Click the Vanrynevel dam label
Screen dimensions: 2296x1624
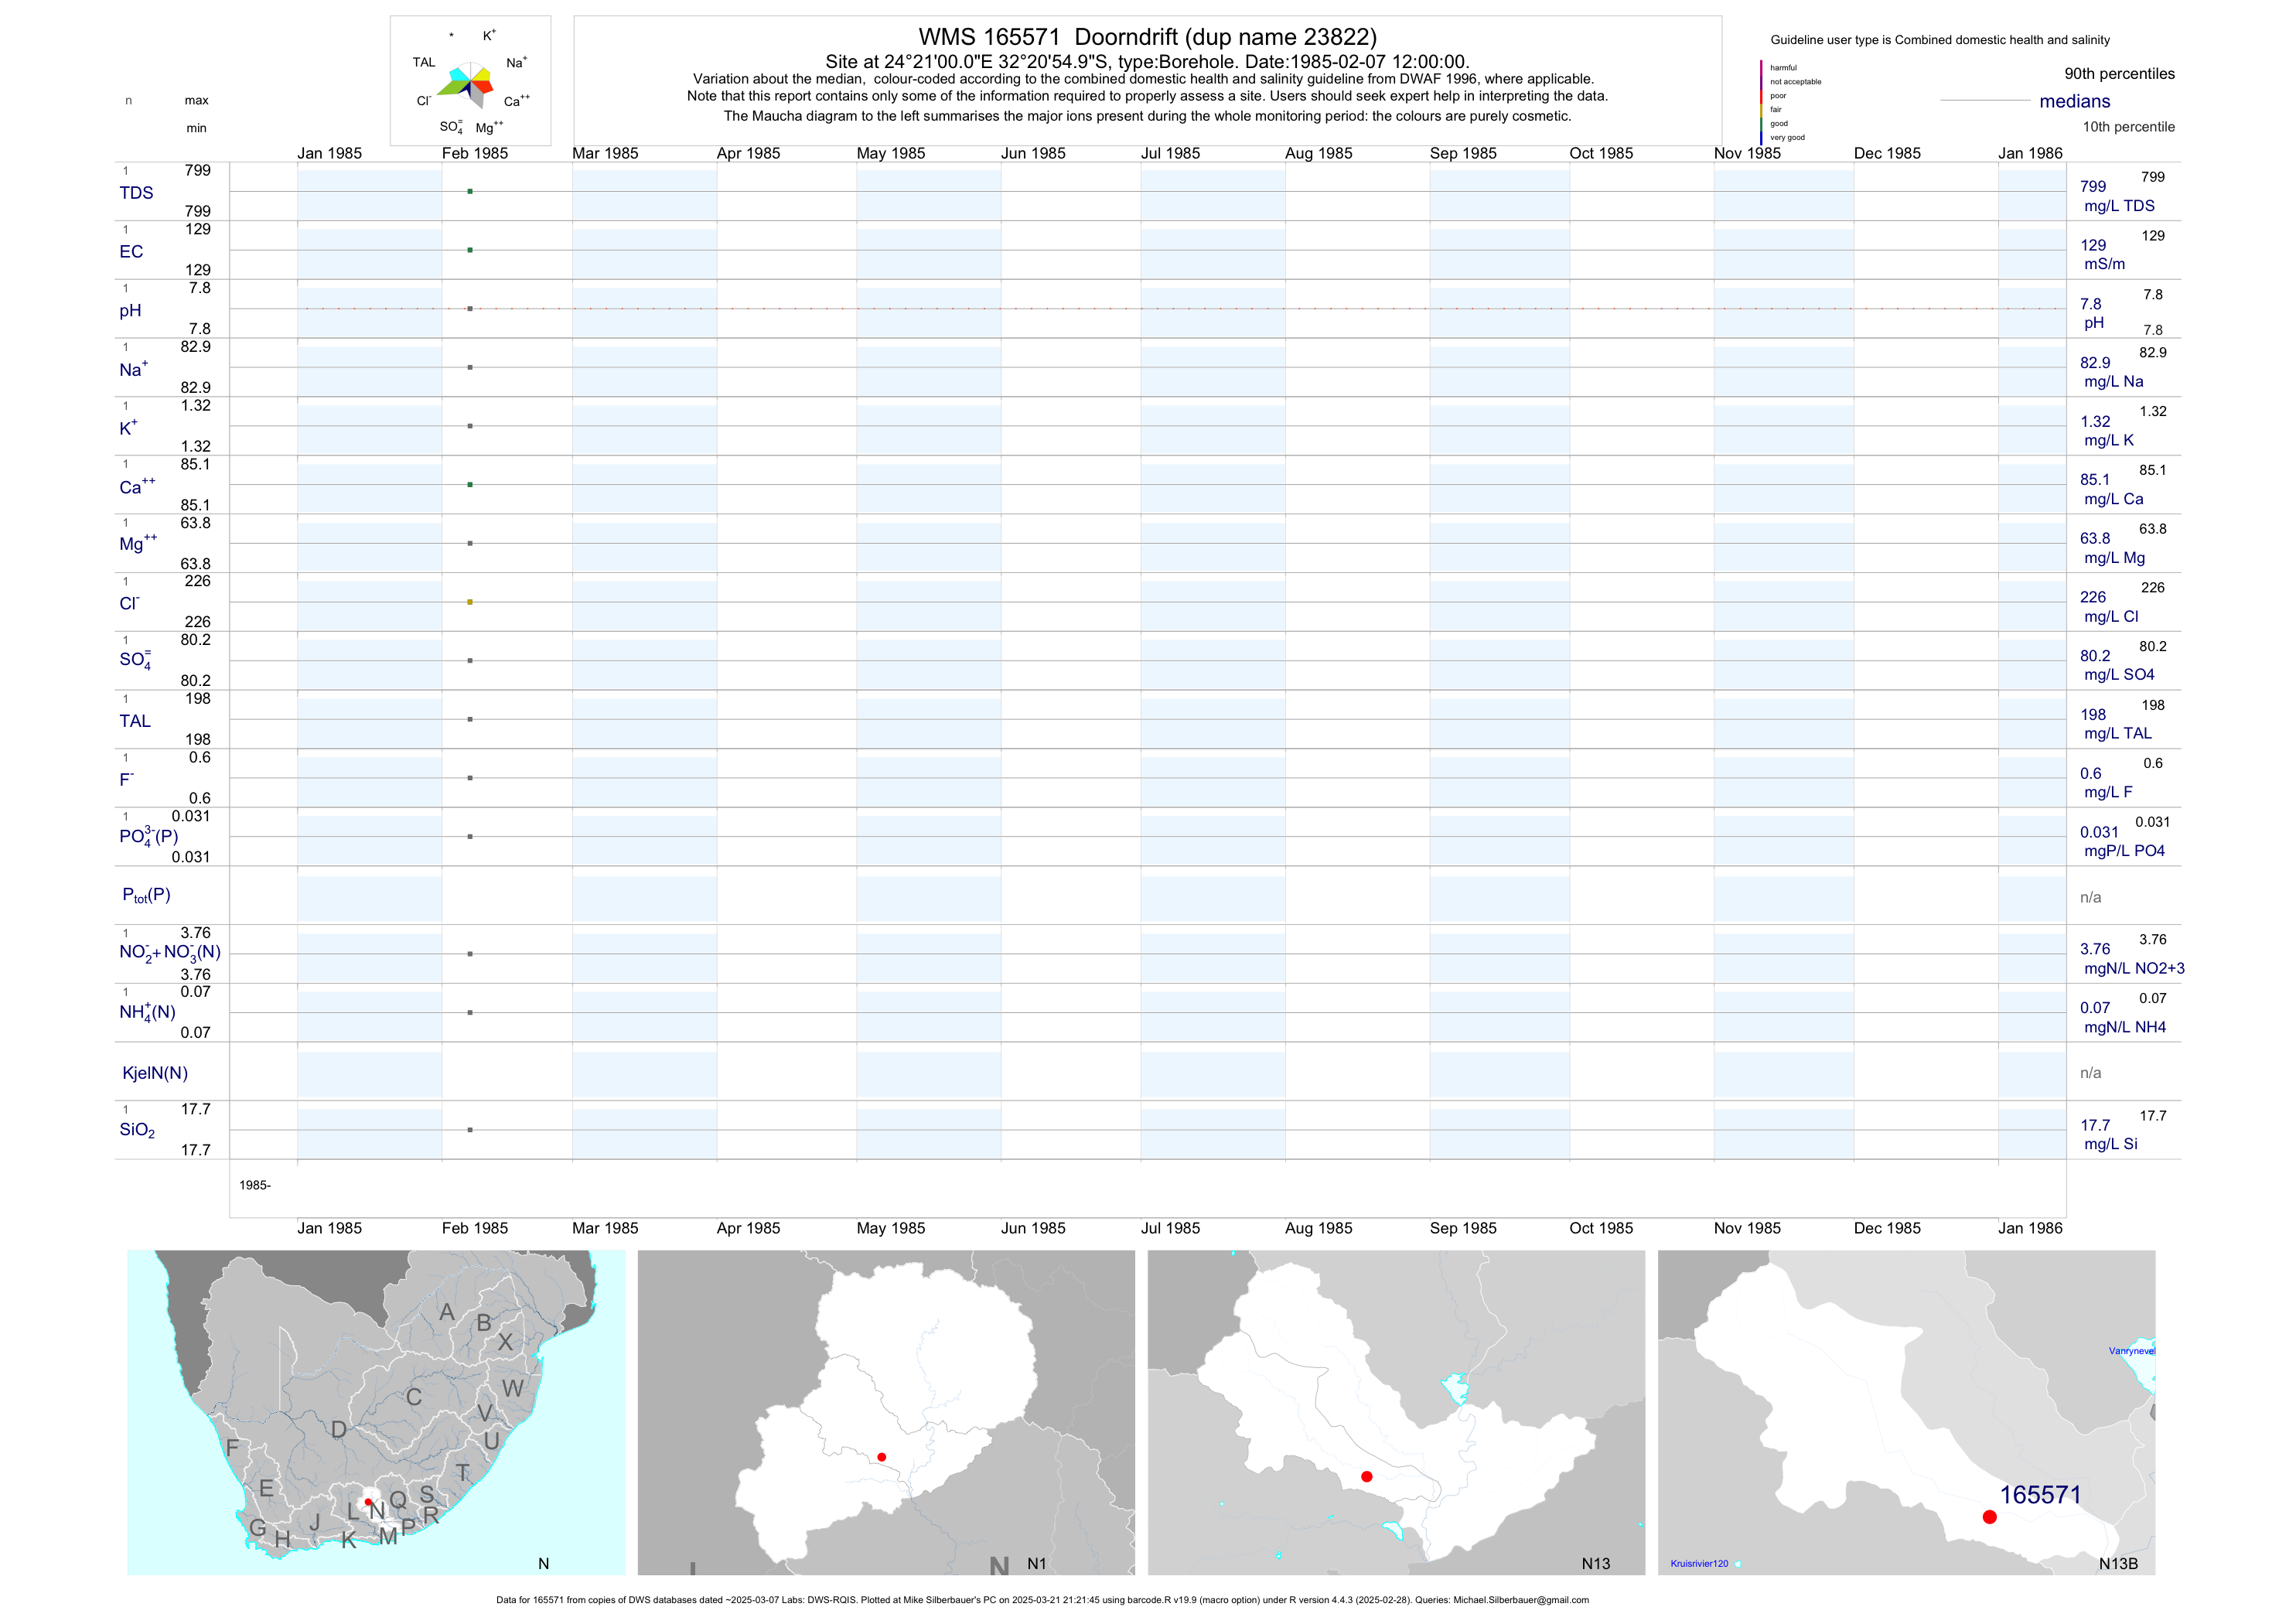(2131, 1351)
